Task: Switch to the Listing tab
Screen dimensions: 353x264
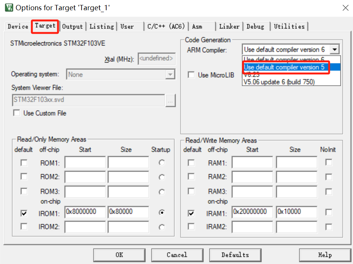Action: pyautogui.click(x=102, y=27)
